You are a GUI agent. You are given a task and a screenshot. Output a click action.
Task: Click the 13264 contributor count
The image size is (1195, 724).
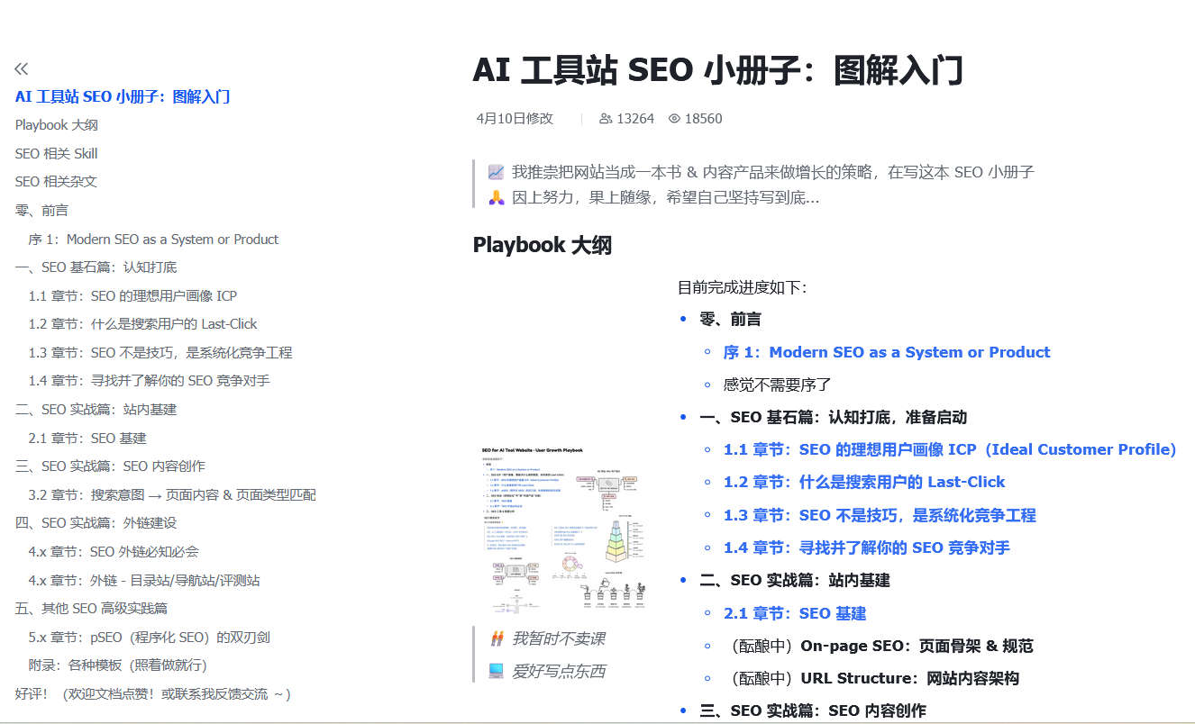[x=635, y=118]
